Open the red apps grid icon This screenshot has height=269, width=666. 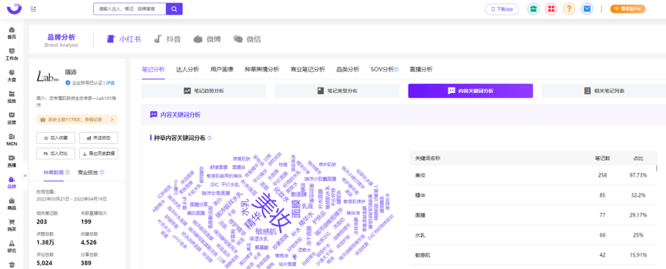(551, 9)
